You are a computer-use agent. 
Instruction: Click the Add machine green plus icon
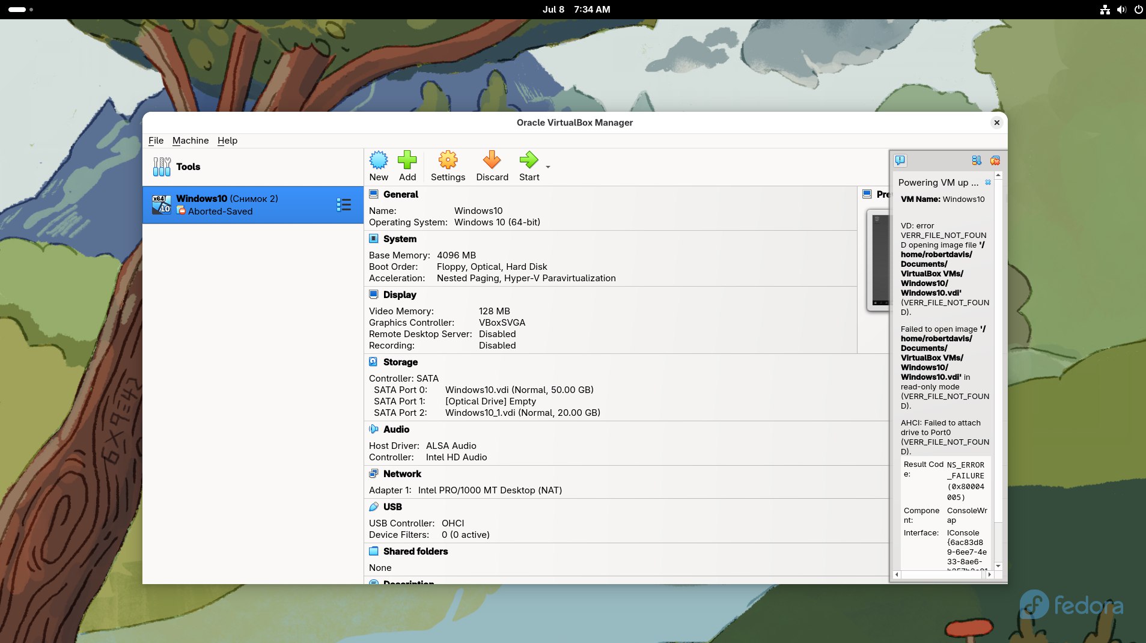(407, 160)
